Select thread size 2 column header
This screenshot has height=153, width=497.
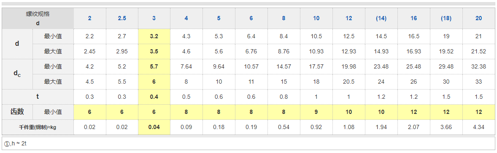(x=90, y=18)
